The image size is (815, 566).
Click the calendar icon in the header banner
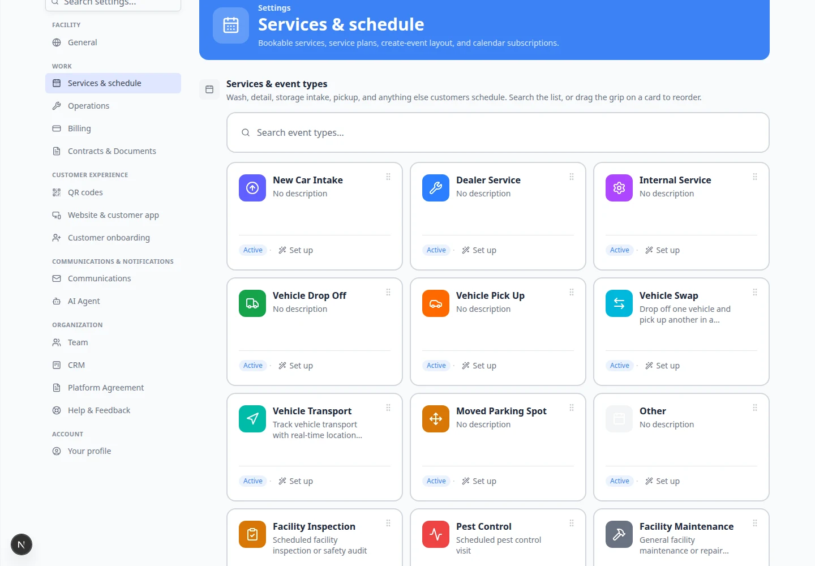point(231,25)
